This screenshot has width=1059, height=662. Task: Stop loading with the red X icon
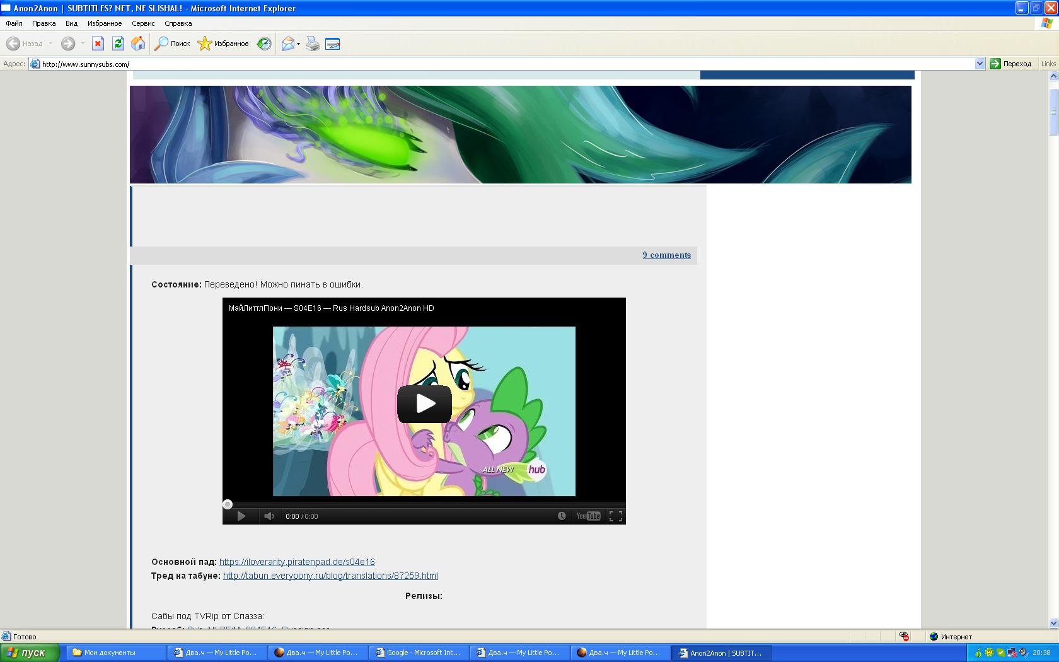pos(98,44)
